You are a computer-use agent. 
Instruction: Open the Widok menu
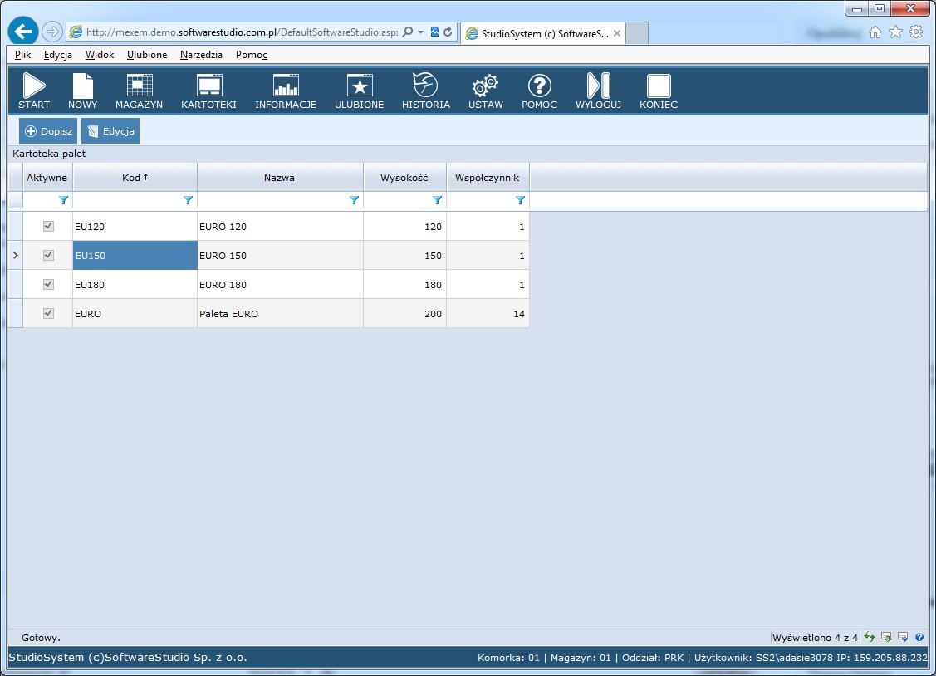click(x=99, y=55)
